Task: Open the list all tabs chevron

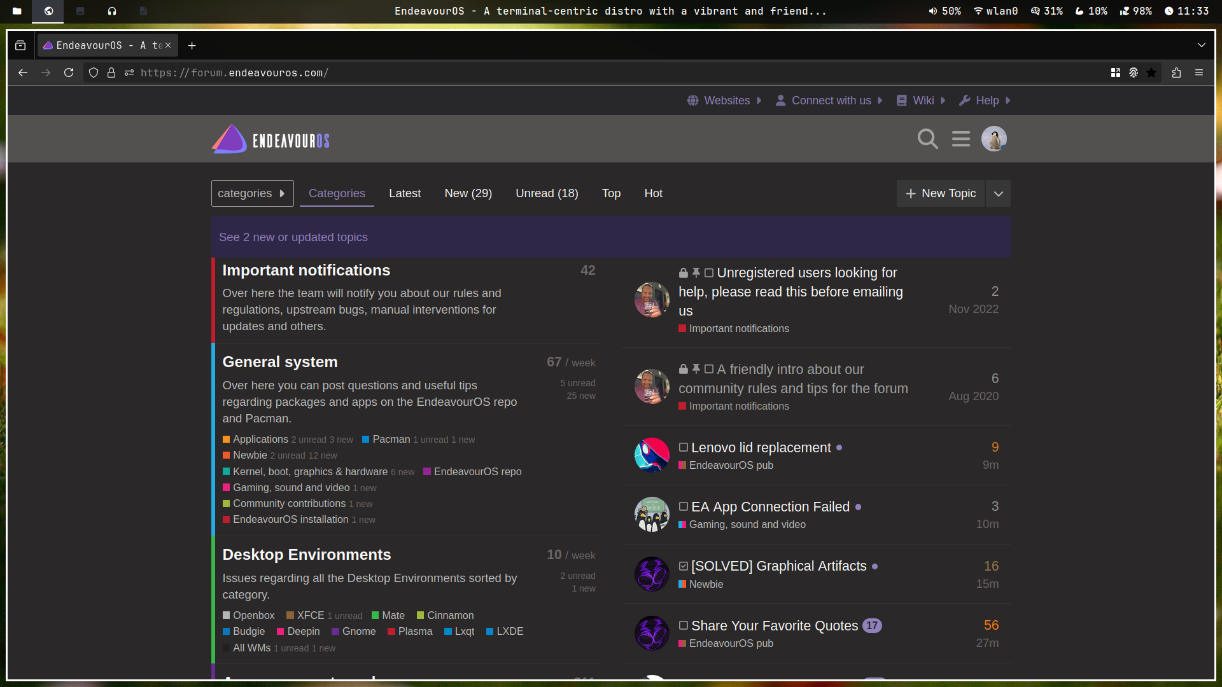Action: click(x=1202, y=45)
